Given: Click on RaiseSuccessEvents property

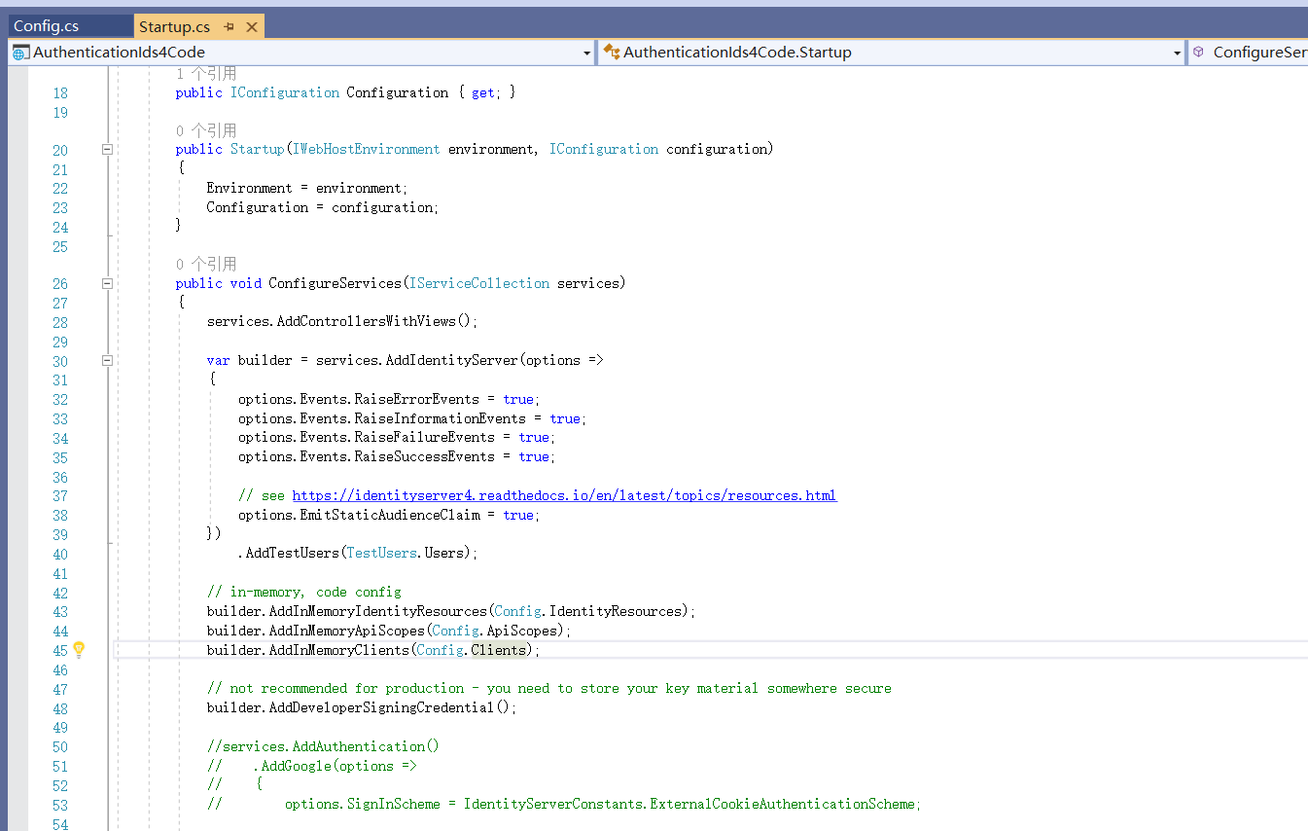Looking at the screenshot, I should [x=424, y=456].
